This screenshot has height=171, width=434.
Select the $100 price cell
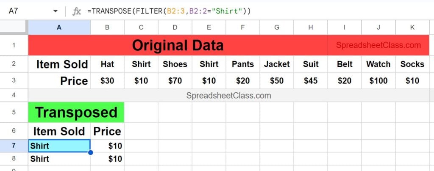click(x=378, y=81)
